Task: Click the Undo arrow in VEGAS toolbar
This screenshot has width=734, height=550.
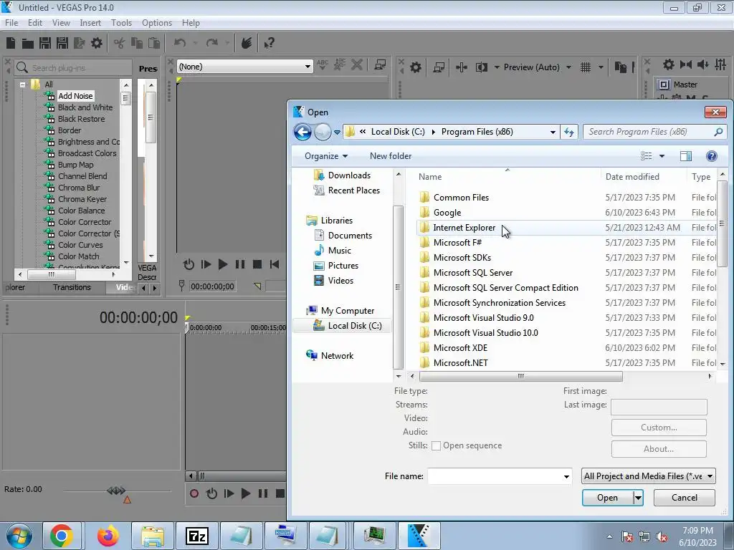Action: [180, 43]
